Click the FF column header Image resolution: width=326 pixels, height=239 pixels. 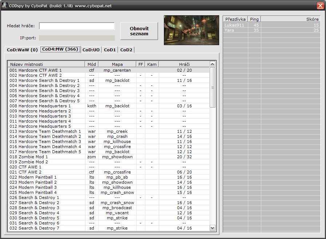141,64
